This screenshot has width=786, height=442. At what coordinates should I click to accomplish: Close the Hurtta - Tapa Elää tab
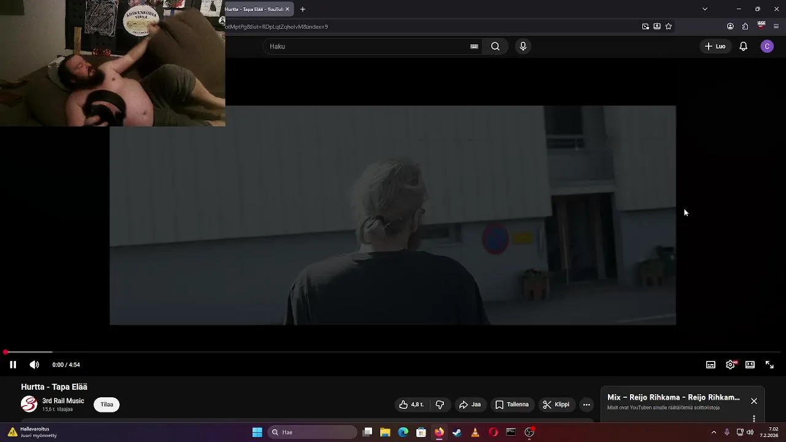click(x=287, y=9)
